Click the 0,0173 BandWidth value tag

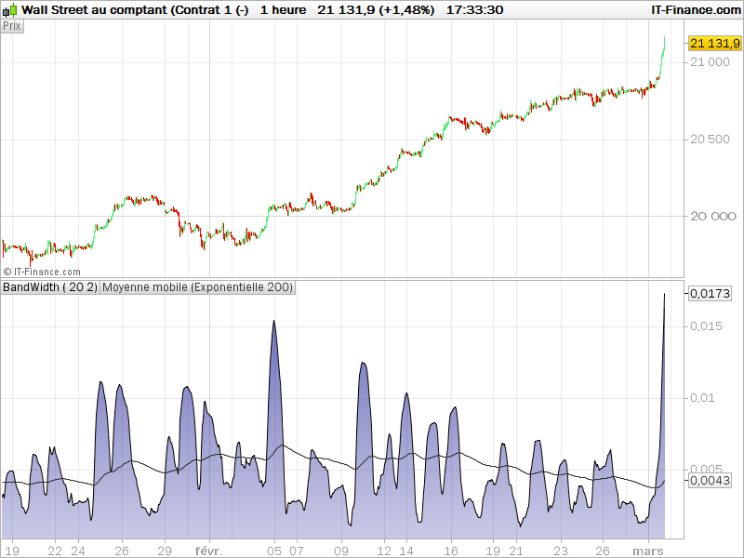pos(710,294)
